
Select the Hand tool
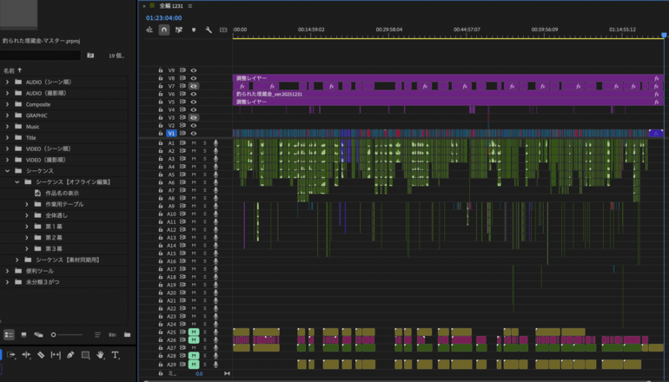pos(101,355)
